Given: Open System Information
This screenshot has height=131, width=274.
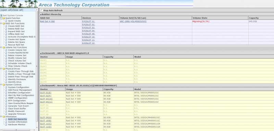Looking at the screenshot, I should (x=18, y=122).
